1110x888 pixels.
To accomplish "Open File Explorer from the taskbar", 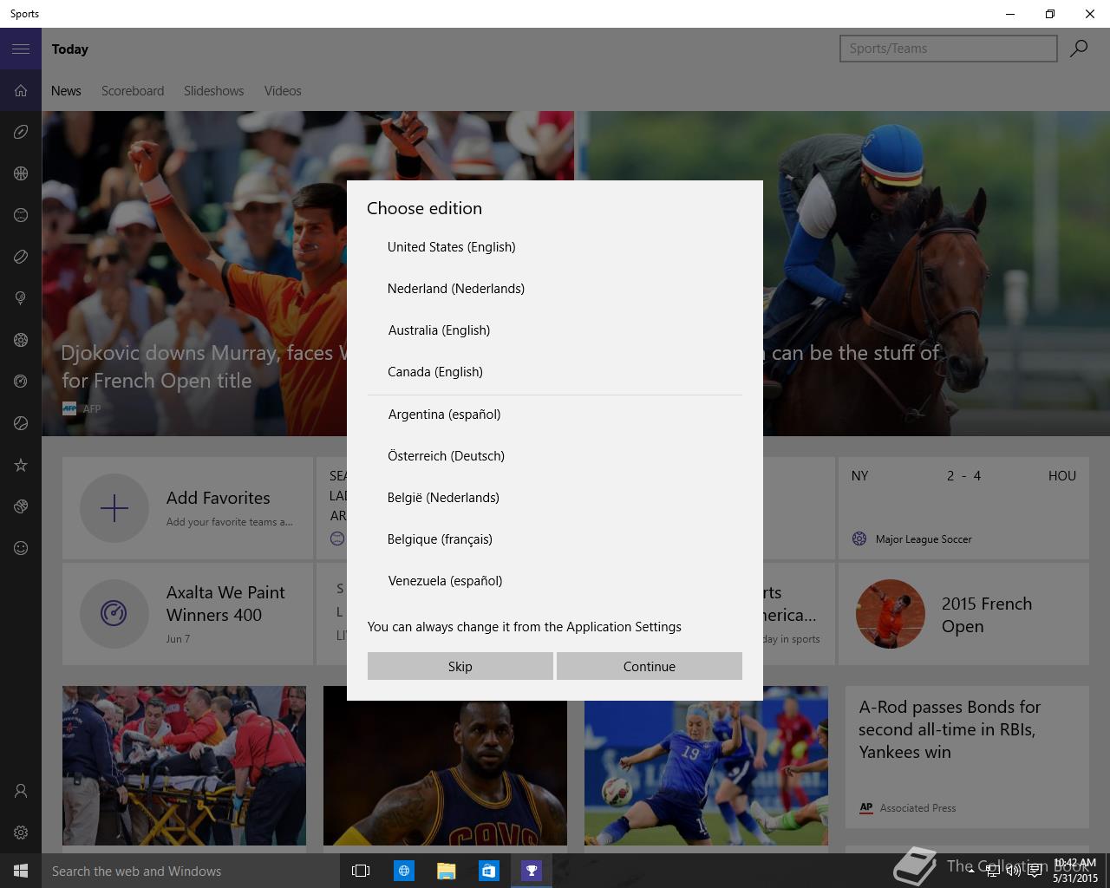I will pos(446,871).
